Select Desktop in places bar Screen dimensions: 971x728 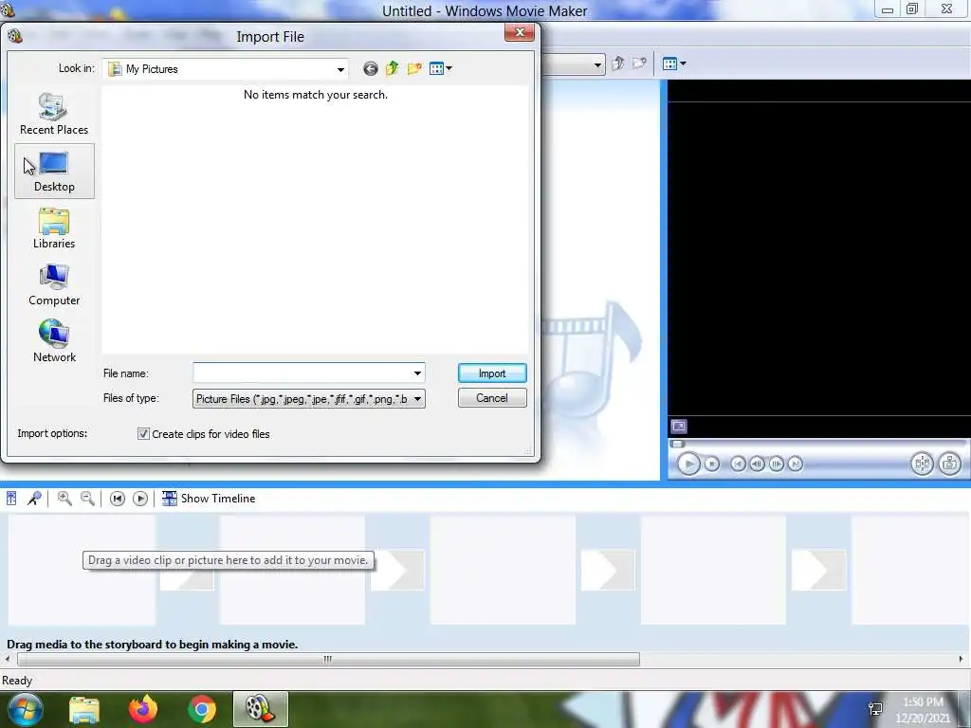(x=54, y=172)
